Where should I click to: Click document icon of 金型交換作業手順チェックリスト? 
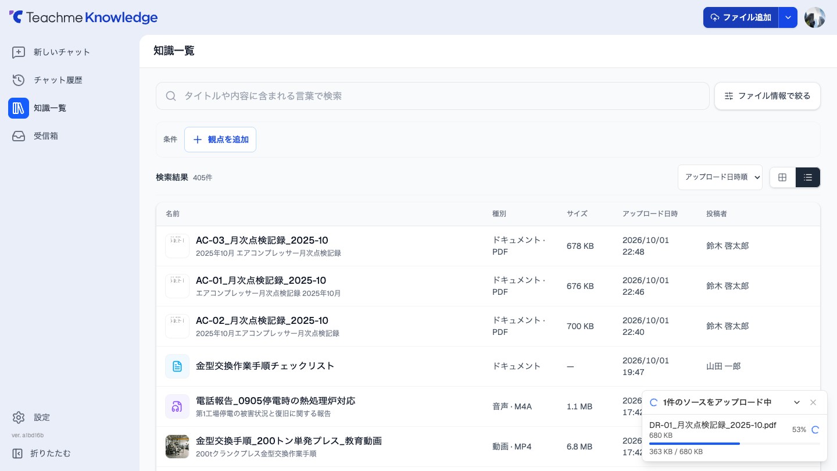(177, 366)
